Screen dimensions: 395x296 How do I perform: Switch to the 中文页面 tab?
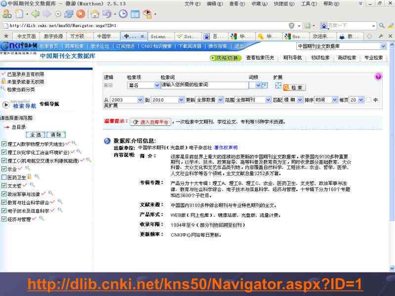[26, 37]
